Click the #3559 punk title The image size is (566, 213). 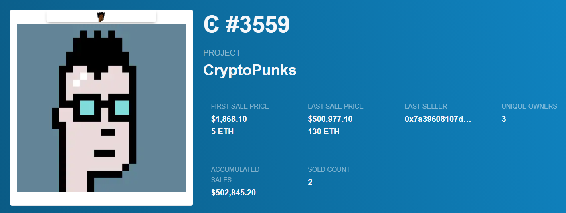click(x=257, y=25)
